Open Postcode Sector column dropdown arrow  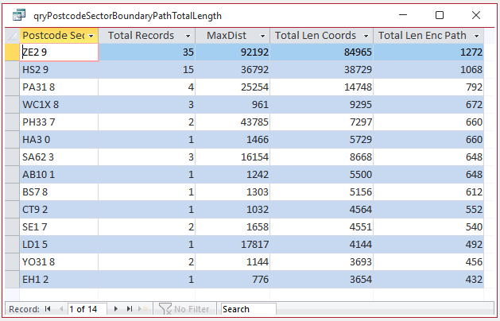pos(91,36)
